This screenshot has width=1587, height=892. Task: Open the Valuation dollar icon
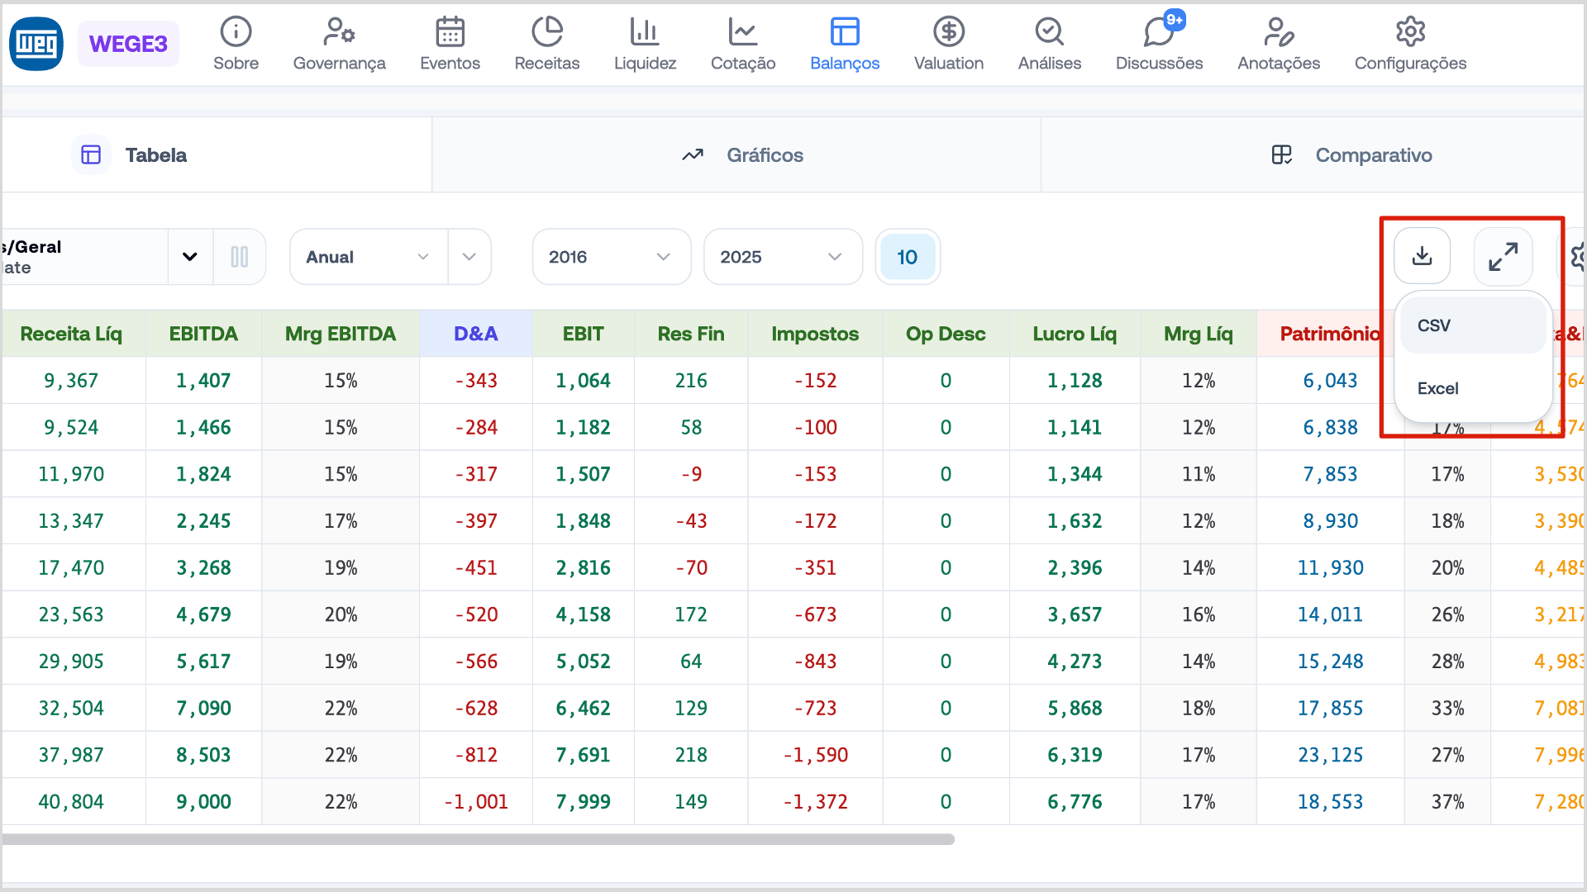click(948, 33)
